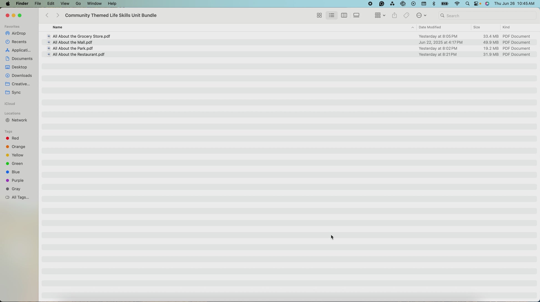The width and height of the screenshot is (540, 302).
Task: Select the Purple tag
Action: 17,180
